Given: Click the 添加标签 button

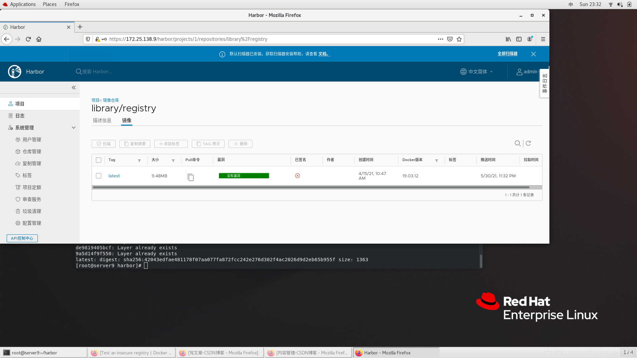Looking at the screenshot, I should tap(171, 144).
